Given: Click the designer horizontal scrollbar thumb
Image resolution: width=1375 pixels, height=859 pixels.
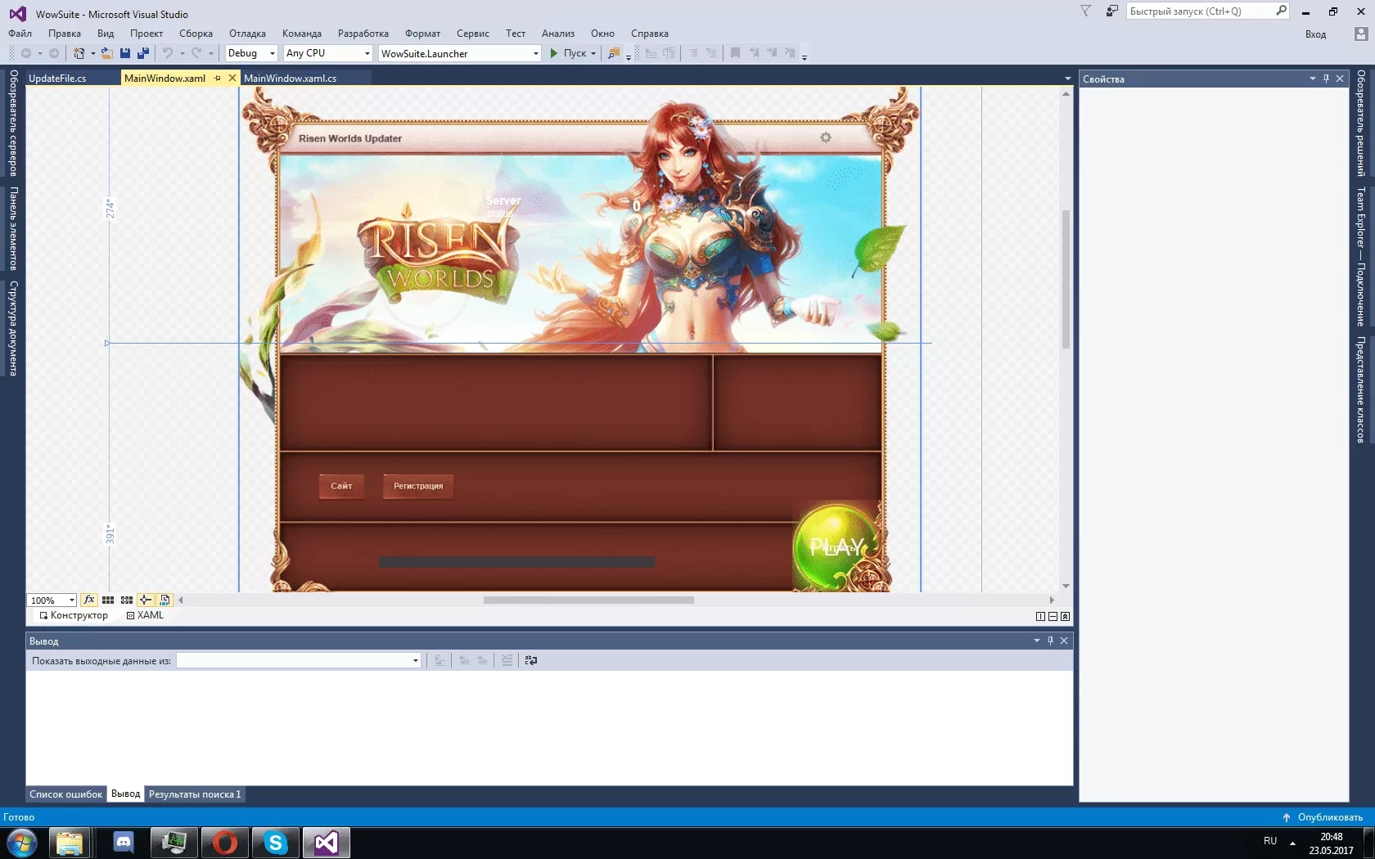Looking at the screenshot, I should pos(588,600).
